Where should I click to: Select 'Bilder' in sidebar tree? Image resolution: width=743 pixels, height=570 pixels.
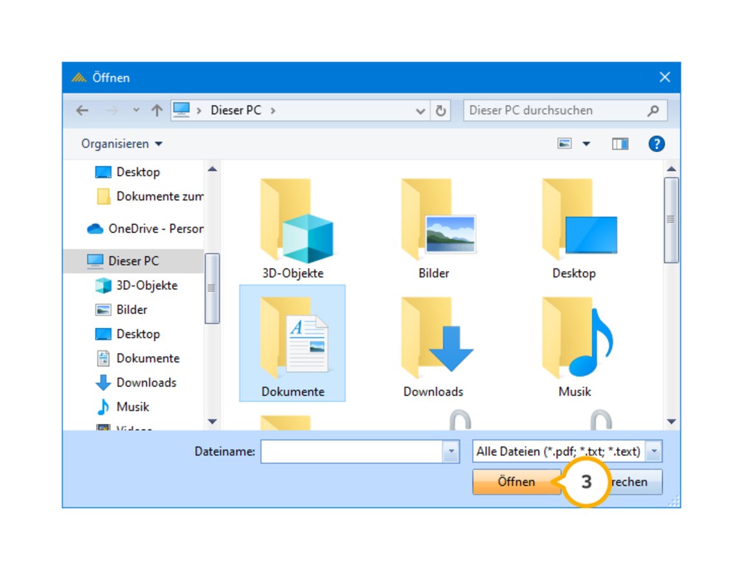tap(121, 309)
